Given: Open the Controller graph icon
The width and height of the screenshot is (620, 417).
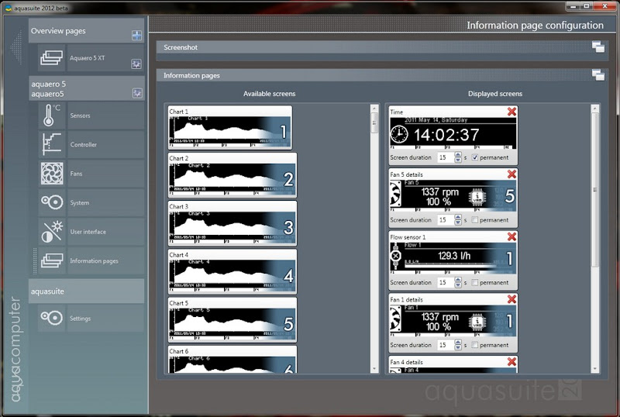Looking at the screenshot, I should point(52,144).
